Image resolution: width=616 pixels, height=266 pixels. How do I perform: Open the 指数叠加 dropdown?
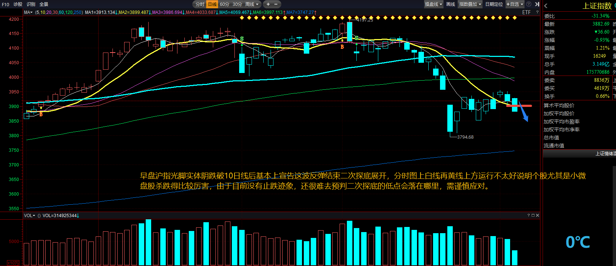[x=470, y=4]
